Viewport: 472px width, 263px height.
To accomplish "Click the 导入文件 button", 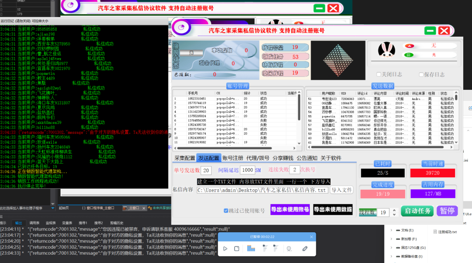I will tap(342, 190).
